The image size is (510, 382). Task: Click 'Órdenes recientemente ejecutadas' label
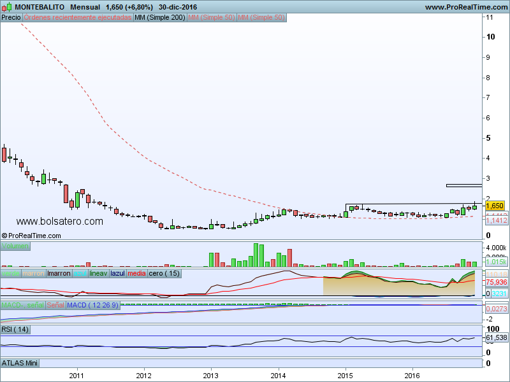[x=78, y=18]
